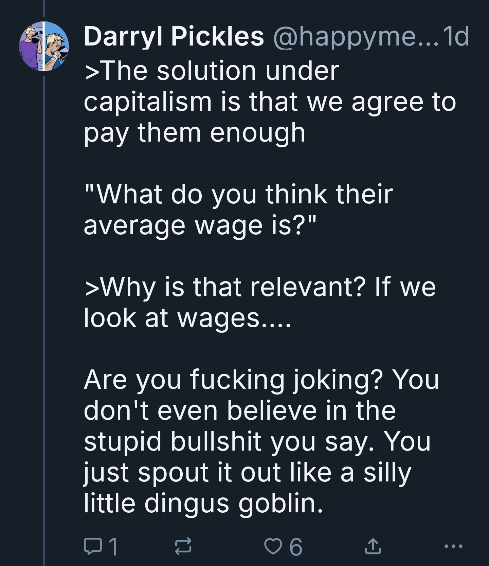
Task: Click the phrase "pay them enough"
Action: click(195, 133)
